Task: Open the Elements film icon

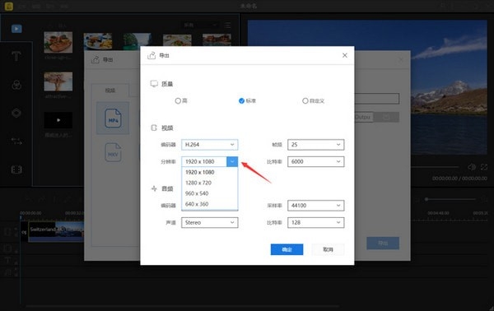Action: [16, 169]
